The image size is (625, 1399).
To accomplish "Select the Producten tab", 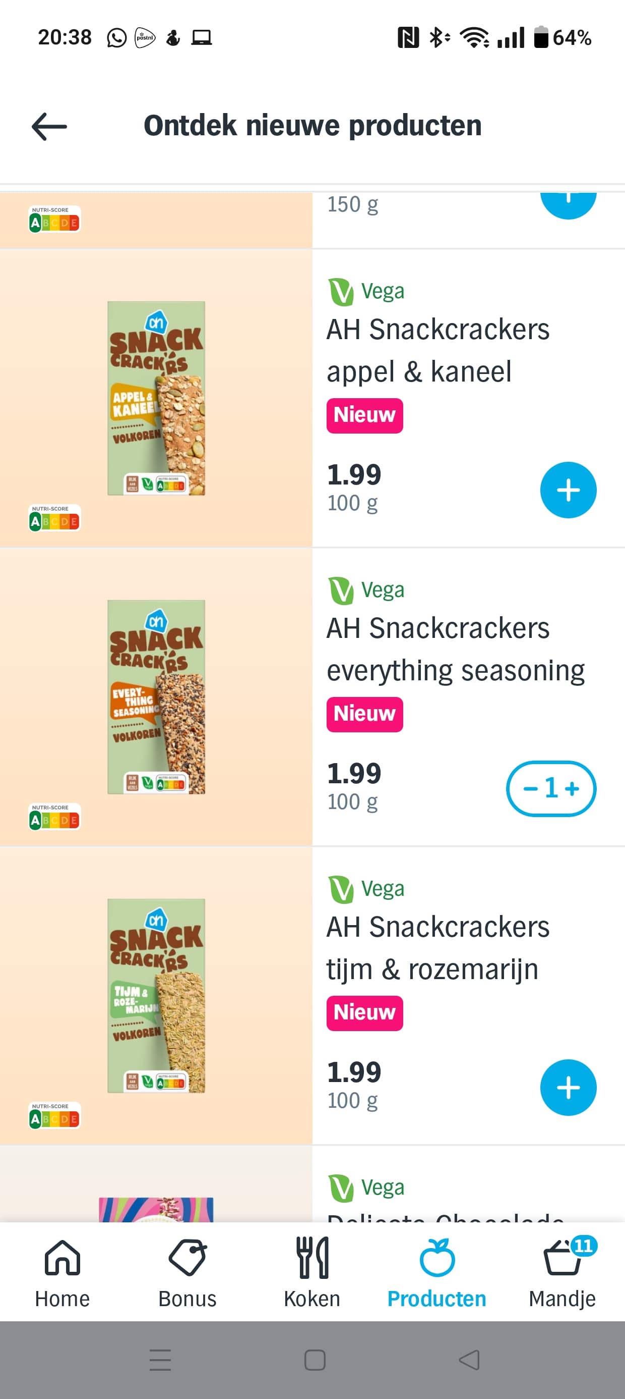I will coord(436,1272).
